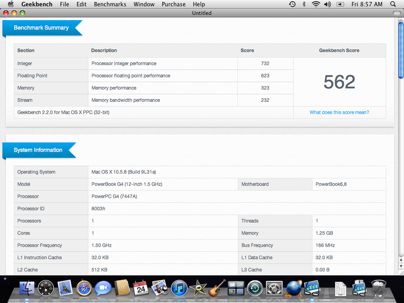Open the Wi-Fi status menu

point(316,4)
